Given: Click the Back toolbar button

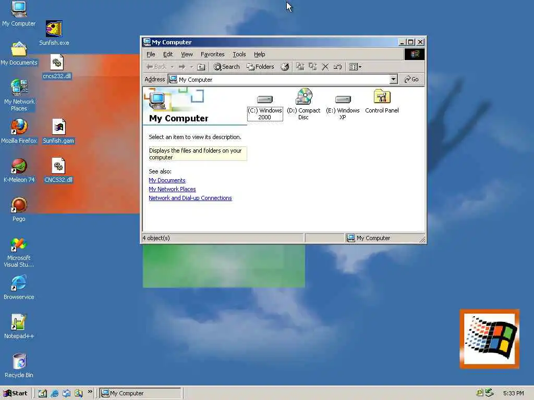Looking at the screenshot, I should (156, 67).
